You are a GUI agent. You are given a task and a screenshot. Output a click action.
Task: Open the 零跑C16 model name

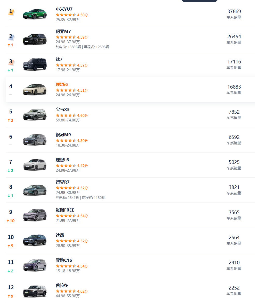pos(64,260)
